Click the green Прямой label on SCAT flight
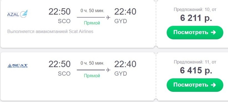 click(x=92, y=76)
